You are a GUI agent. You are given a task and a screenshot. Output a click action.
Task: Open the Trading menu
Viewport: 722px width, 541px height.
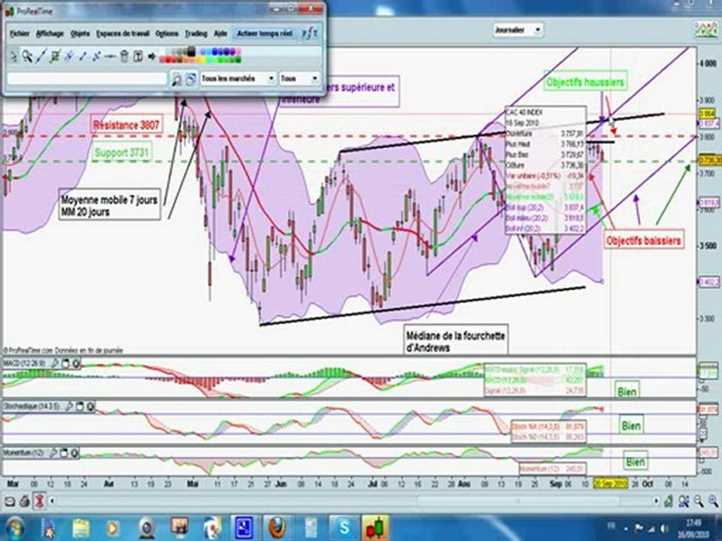[196, 34]
